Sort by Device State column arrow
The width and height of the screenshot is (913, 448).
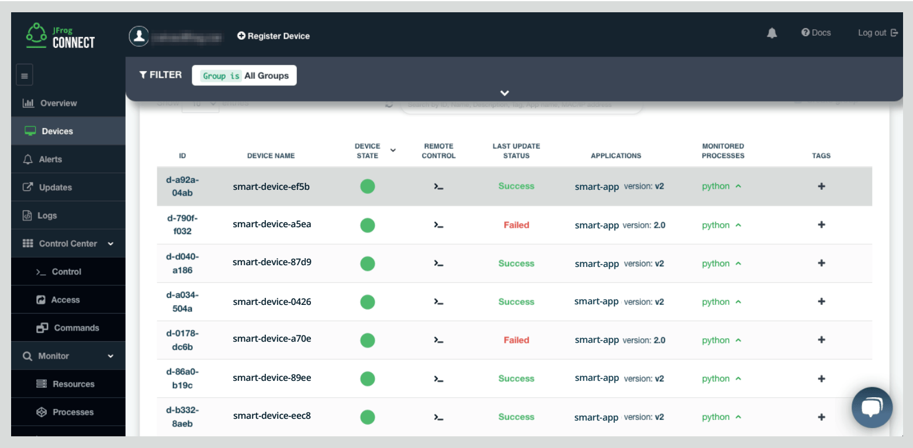point(393,150)
